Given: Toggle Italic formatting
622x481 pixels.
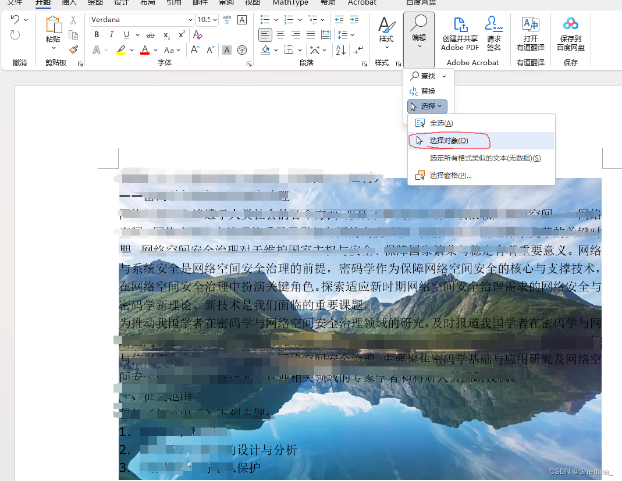Looking at the screenshot, I should [x=112, y=35].
